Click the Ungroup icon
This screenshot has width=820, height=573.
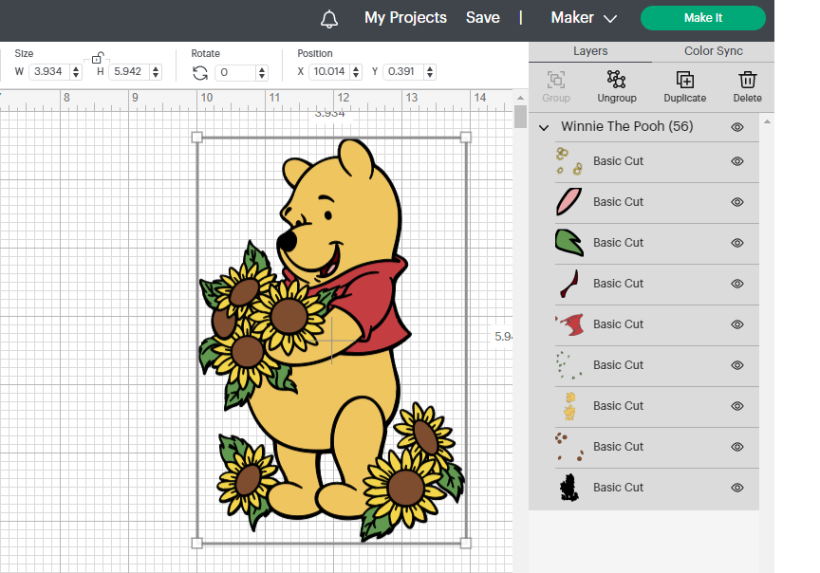617,80
